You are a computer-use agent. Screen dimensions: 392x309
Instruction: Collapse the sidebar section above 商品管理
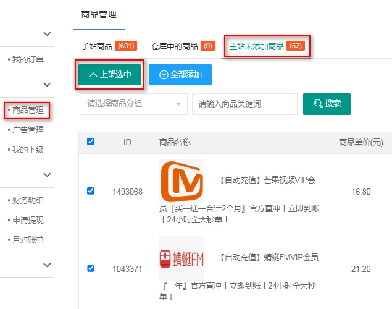coord(47,85)
